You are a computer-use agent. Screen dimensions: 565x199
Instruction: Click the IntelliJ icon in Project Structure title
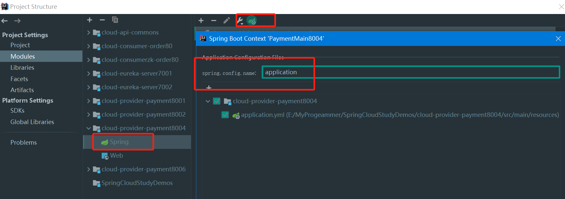[x=5, y=7]
